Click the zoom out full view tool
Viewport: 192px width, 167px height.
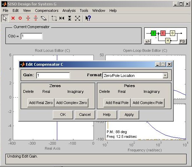pyautogui.click(x=78, y=18)
